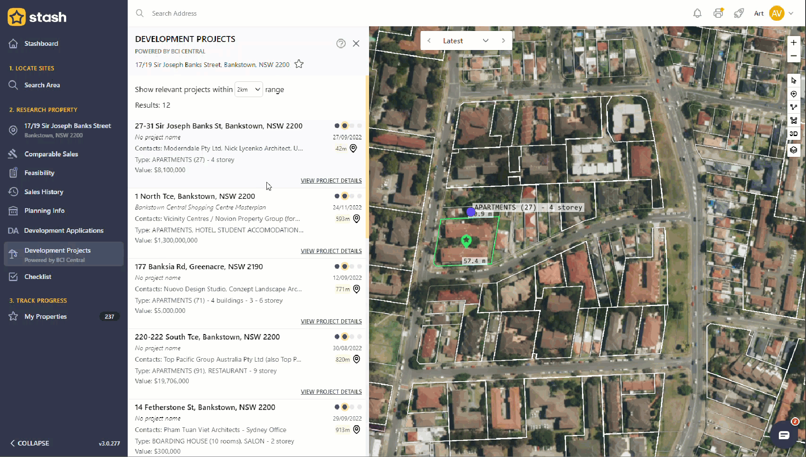806x457 pixels.
Task: Open Planning Info
Action: 45,211
